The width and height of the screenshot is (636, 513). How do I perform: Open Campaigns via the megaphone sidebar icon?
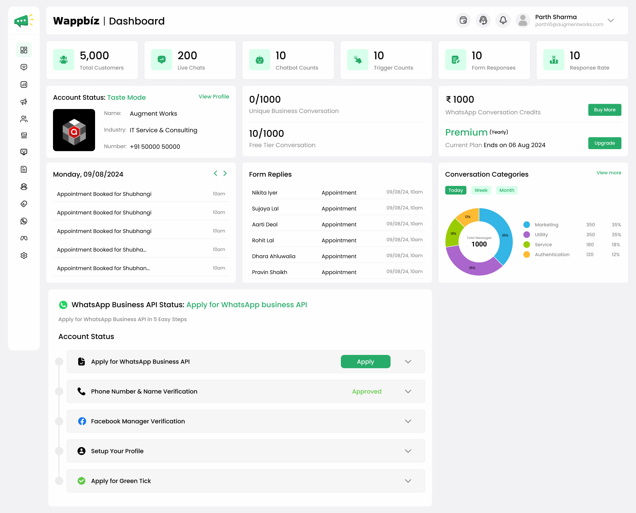click(x=24, y=102)
